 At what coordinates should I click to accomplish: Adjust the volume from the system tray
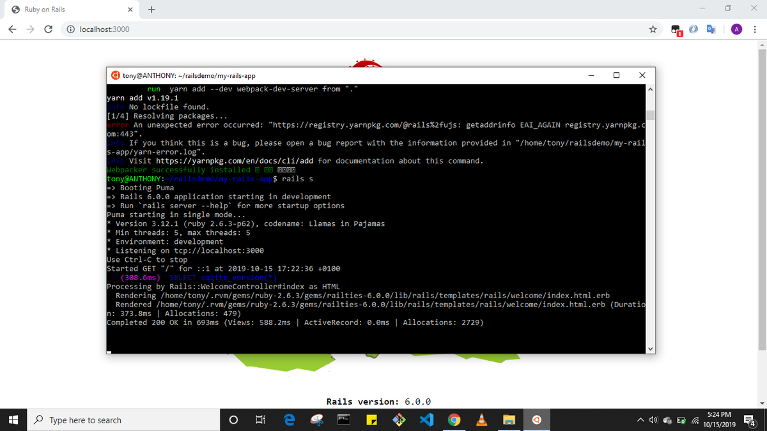point(653,420)
